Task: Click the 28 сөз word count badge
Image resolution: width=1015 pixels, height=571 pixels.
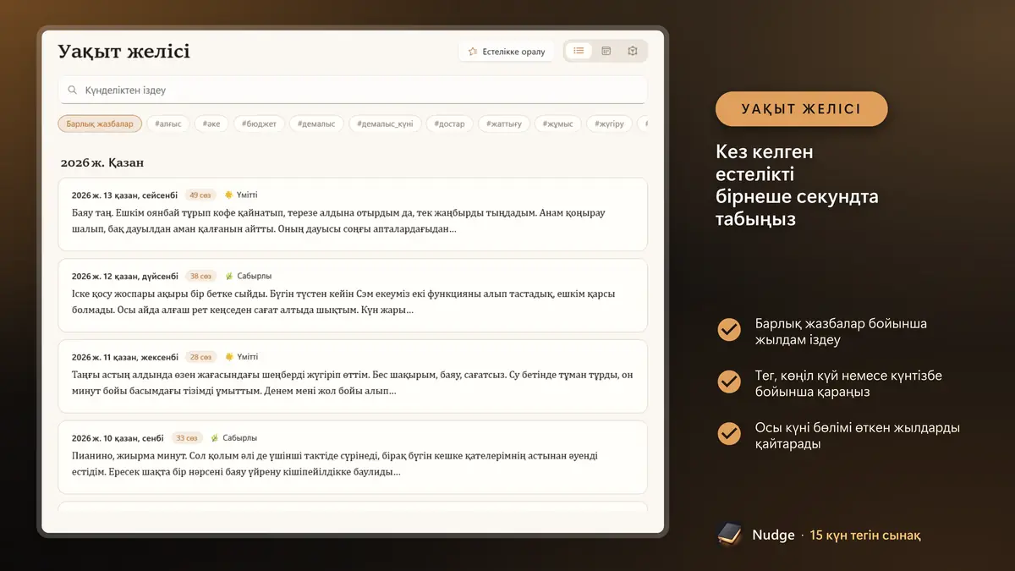Action: (200, 357)
